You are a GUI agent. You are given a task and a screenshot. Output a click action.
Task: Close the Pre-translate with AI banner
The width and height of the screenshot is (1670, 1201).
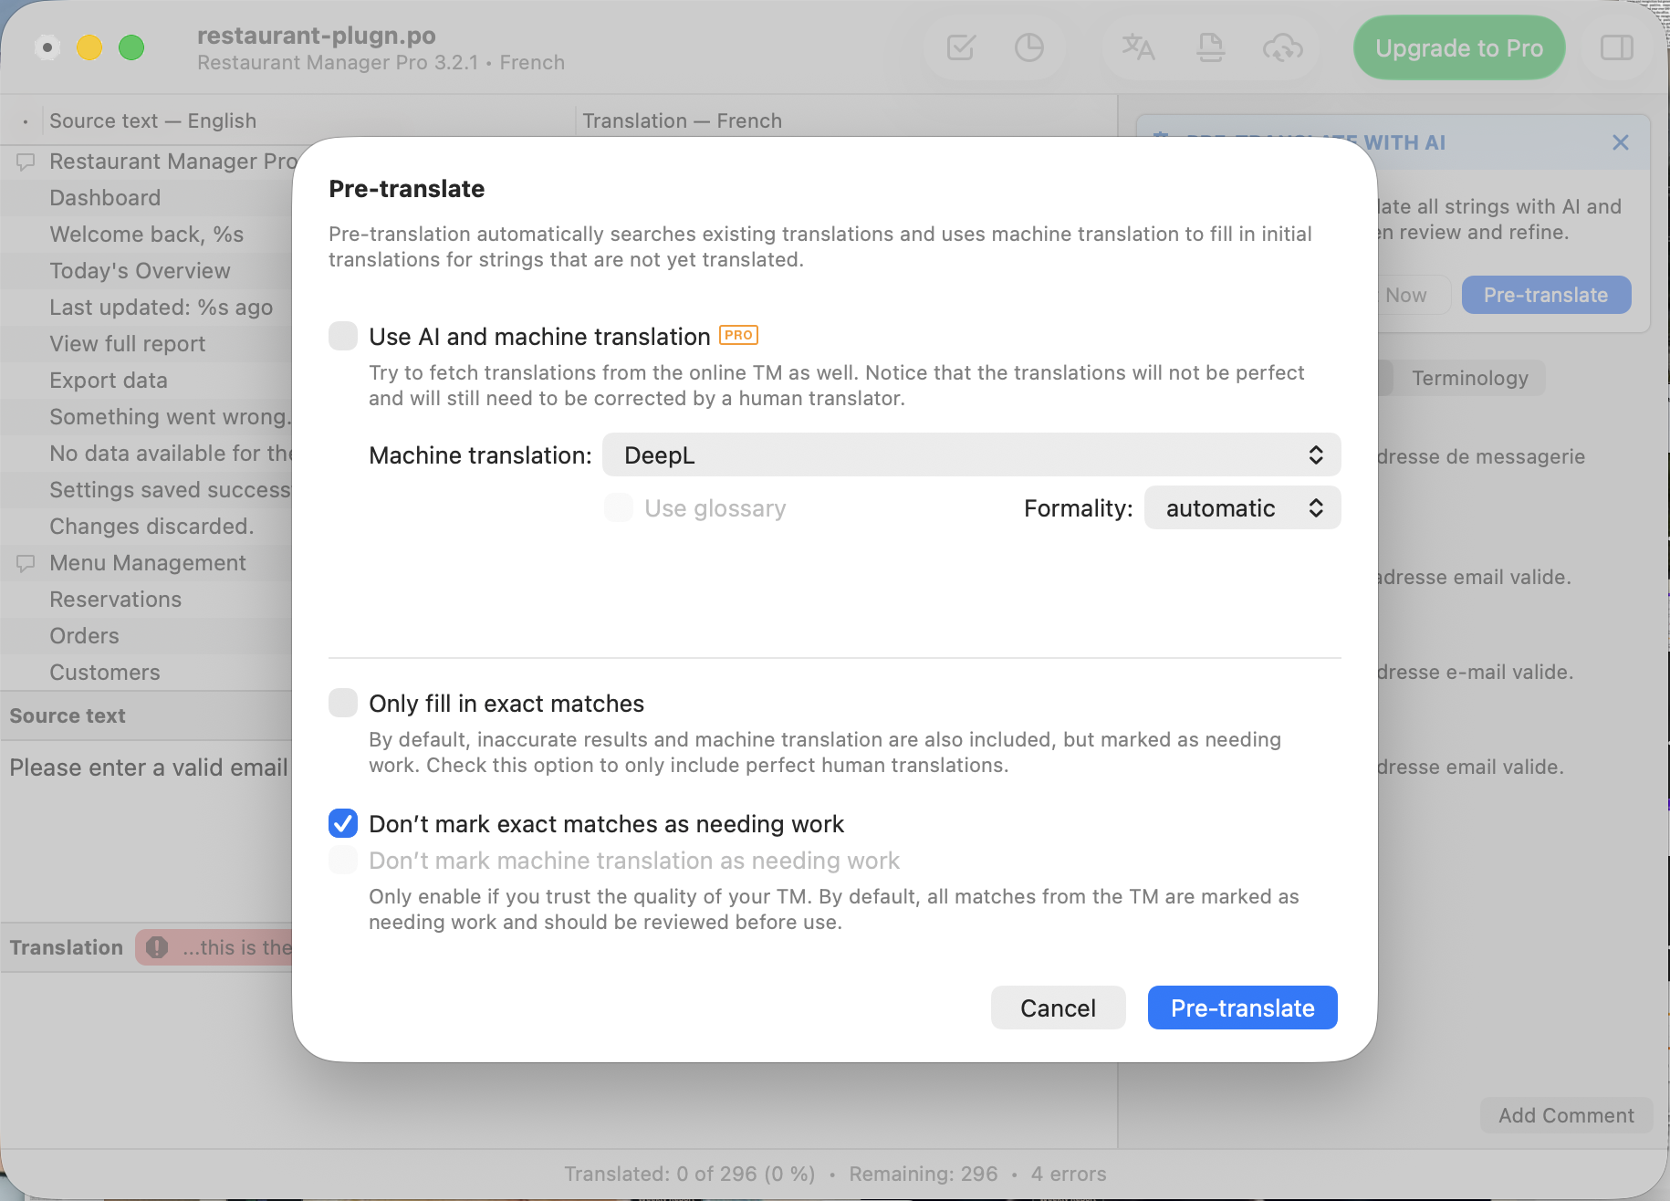[x=1620, y=142]
